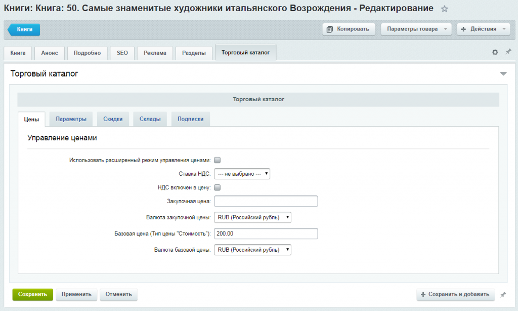Open the Подробно tab
Screen dimensions: 518x311
87,53
